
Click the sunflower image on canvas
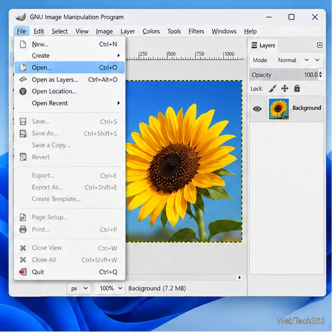(184, 161)
